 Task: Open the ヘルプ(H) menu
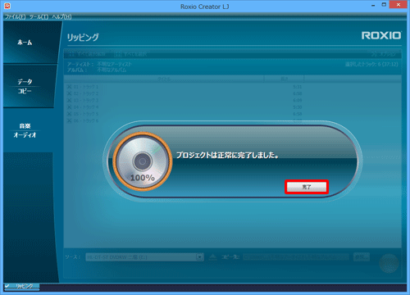pos(61,17)
